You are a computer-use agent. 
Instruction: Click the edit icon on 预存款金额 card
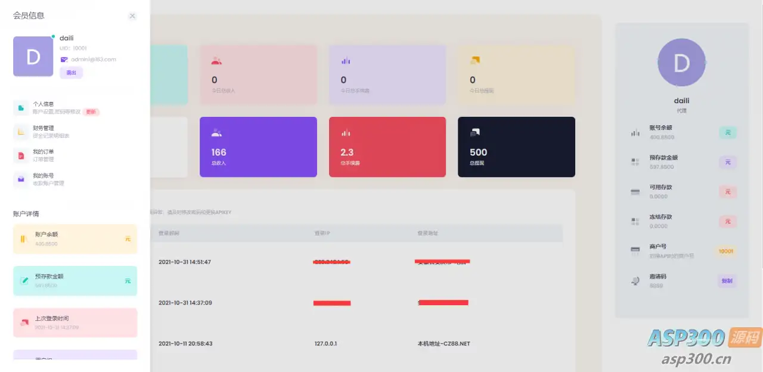[24, 281]
